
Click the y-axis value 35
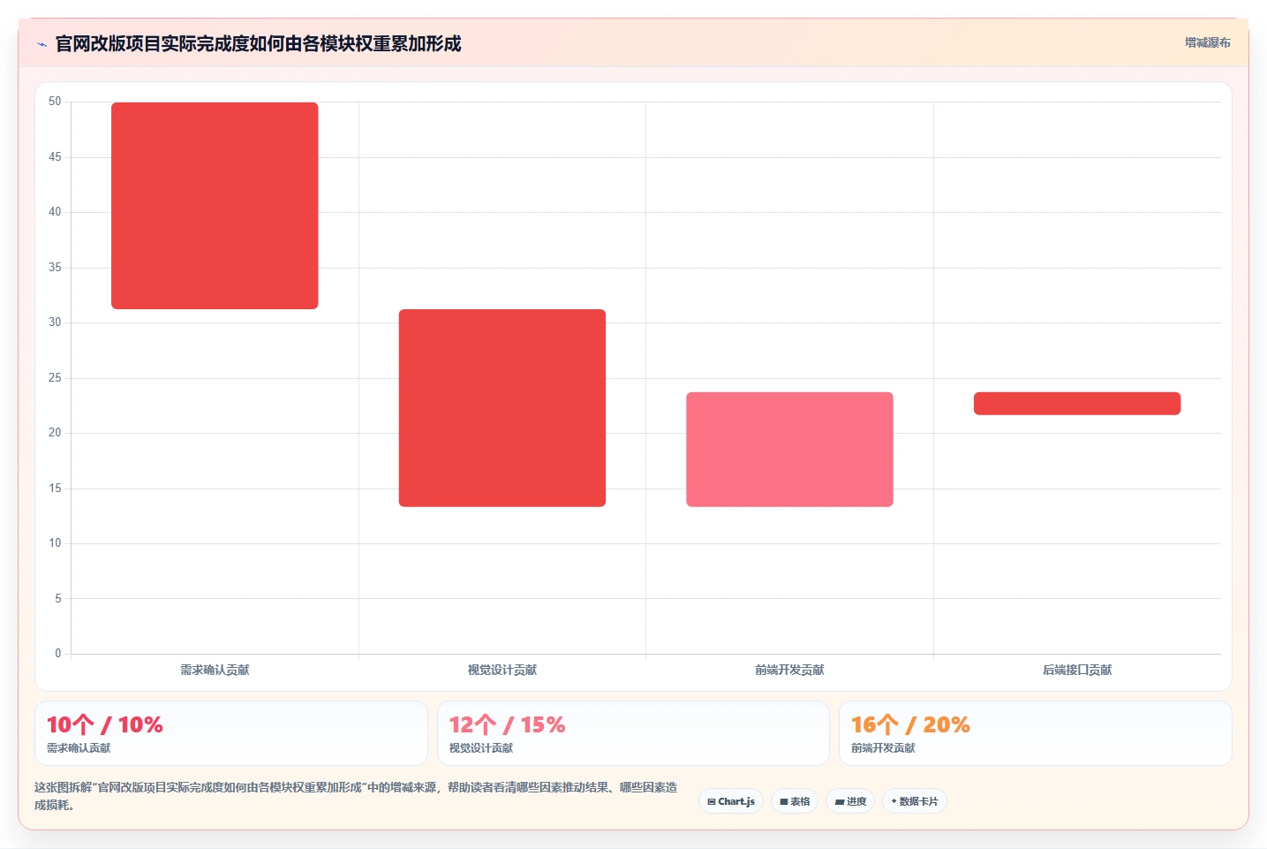(x=55, y=268)
